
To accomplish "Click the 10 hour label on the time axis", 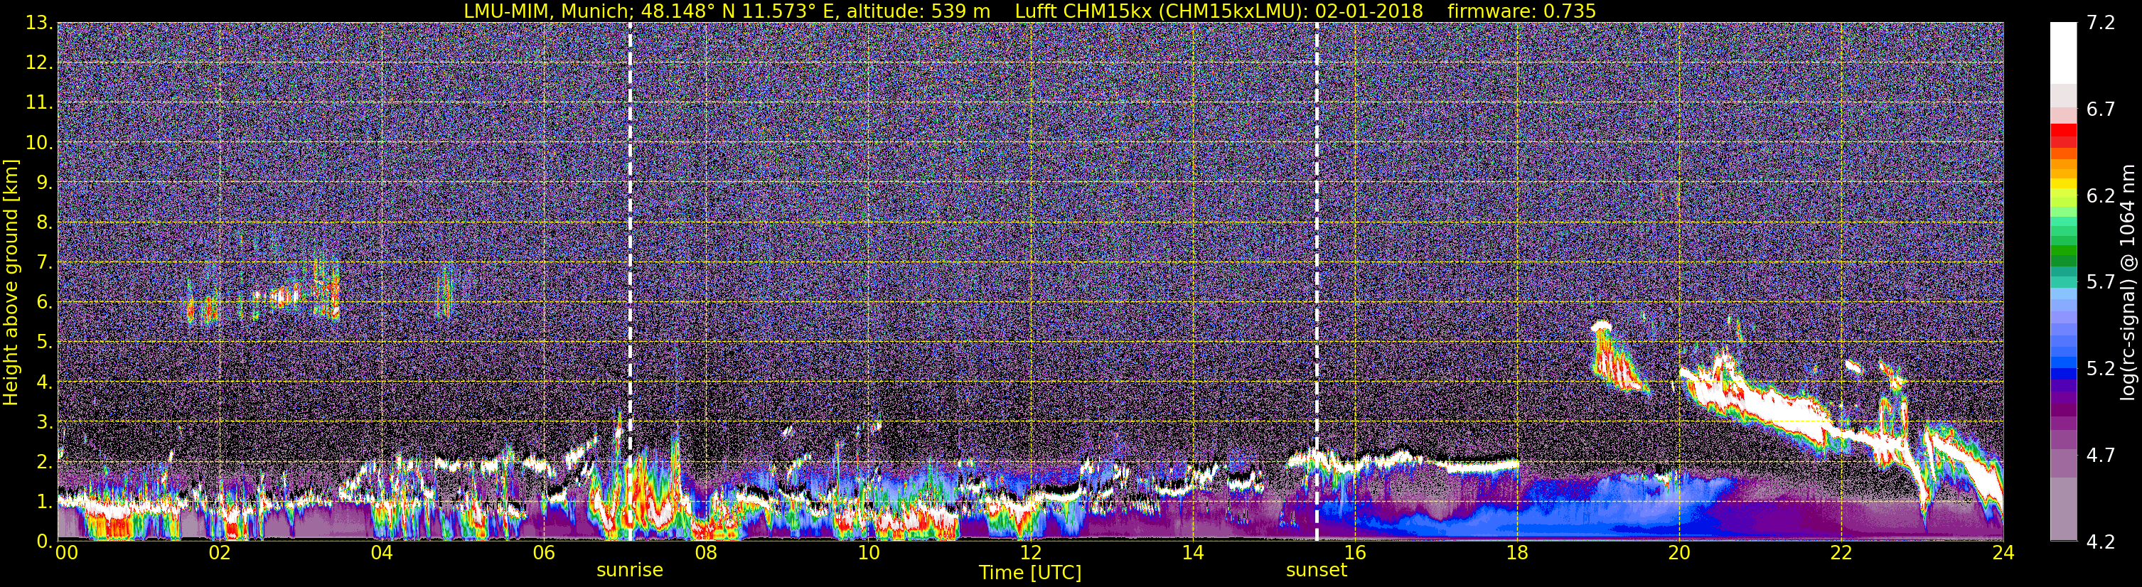I will tap(868, 553).
